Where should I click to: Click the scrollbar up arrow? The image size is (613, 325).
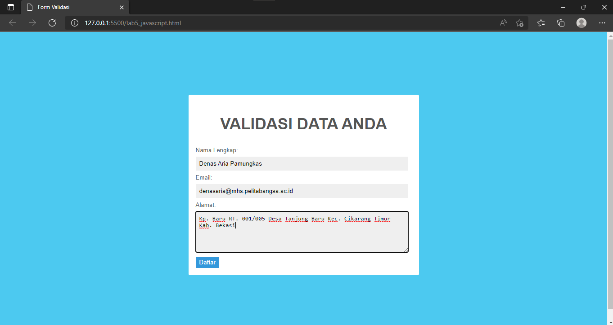pyautogui.click(x=610, y=35)
